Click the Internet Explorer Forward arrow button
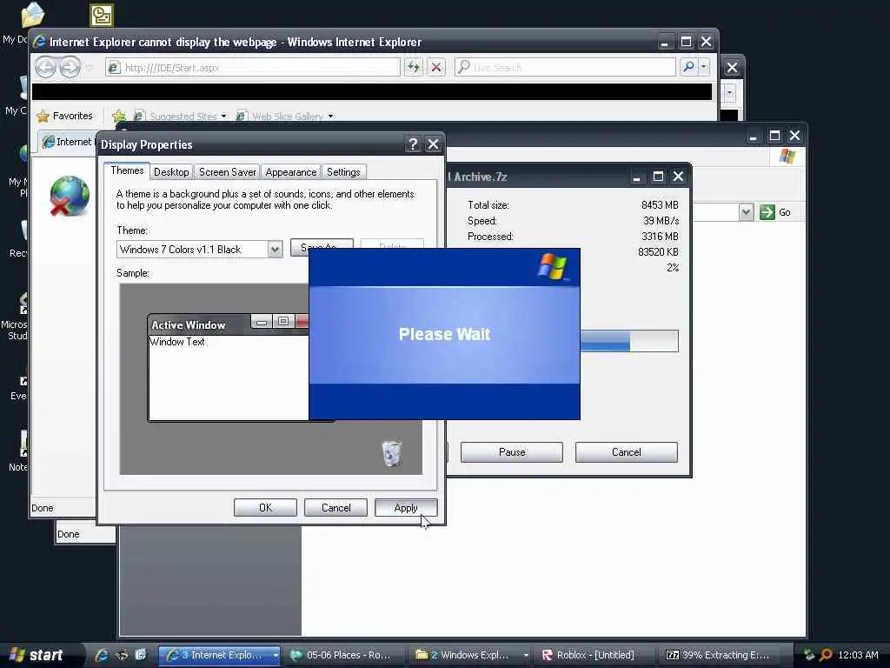 [70, 68]
